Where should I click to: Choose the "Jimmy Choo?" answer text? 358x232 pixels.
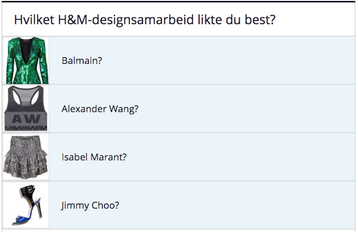90,205
